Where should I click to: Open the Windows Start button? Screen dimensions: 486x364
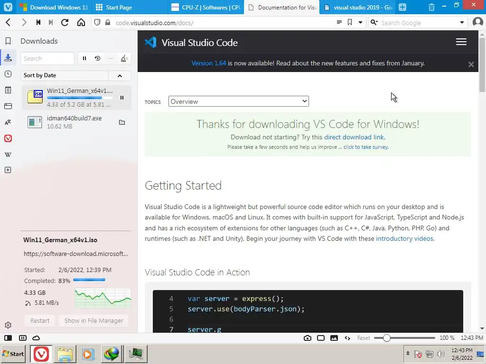(13, 354)
